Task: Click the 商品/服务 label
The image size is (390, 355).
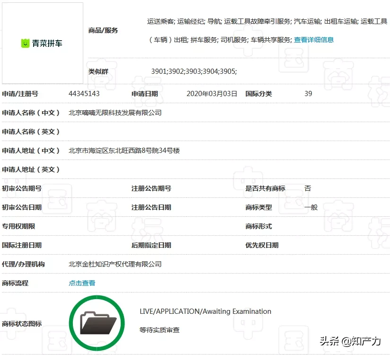Action: click(103, 31)
